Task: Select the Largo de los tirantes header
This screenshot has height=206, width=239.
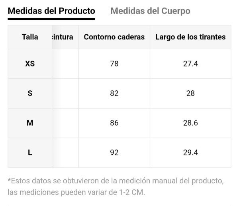Action: 190,37
